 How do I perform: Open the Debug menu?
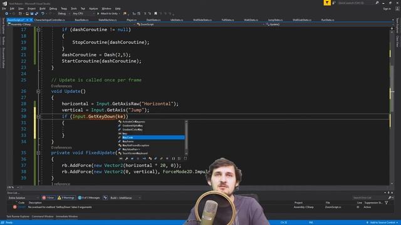coord(53,8)
